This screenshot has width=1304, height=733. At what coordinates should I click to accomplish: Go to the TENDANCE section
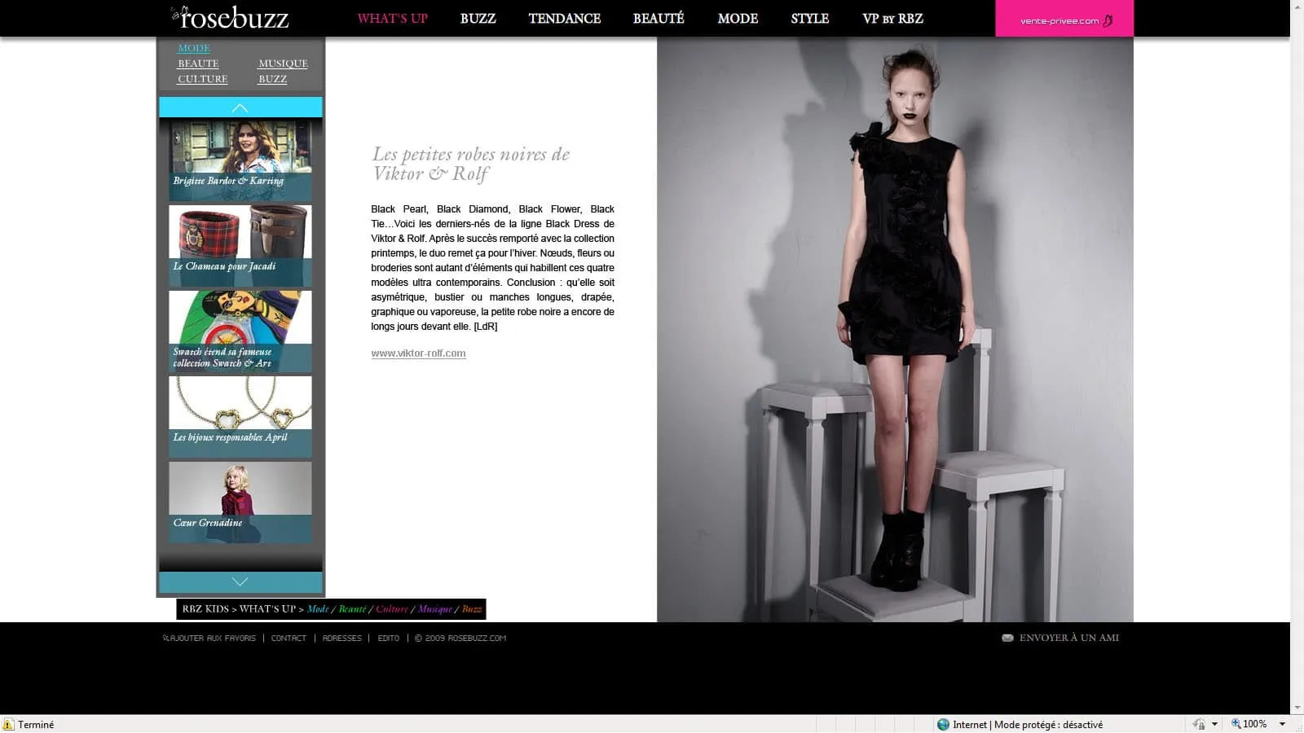(564, 19)
